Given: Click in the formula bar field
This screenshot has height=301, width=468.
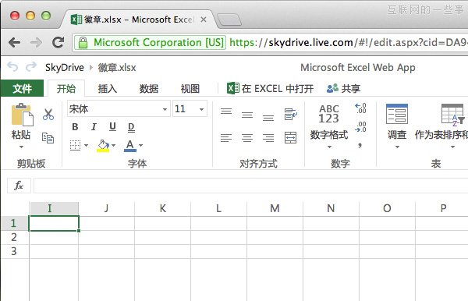Looking at the screenshot, I should click(250, 186).
